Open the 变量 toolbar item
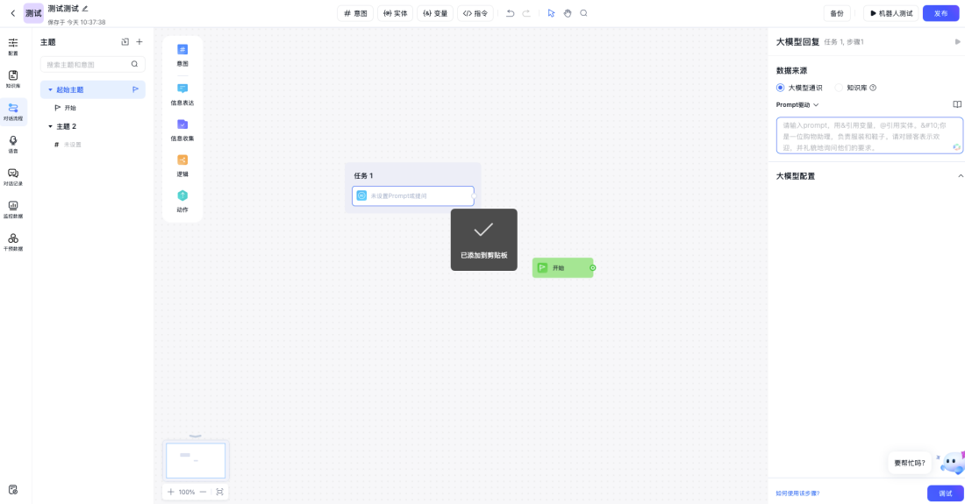Screen dimensions: 965x504 click(435, 13)
